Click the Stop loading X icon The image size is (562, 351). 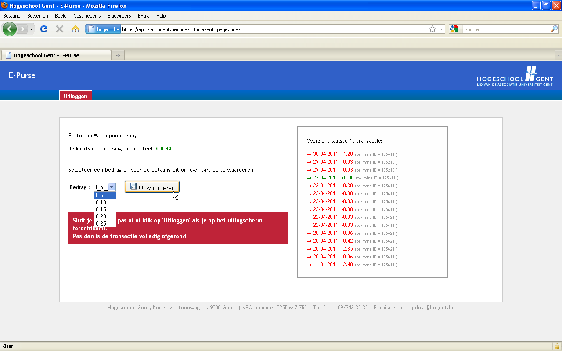coord(60,29)
